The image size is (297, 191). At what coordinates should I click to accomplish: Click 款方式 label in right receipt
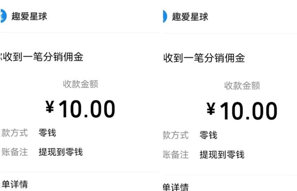[x=175, y=135]
